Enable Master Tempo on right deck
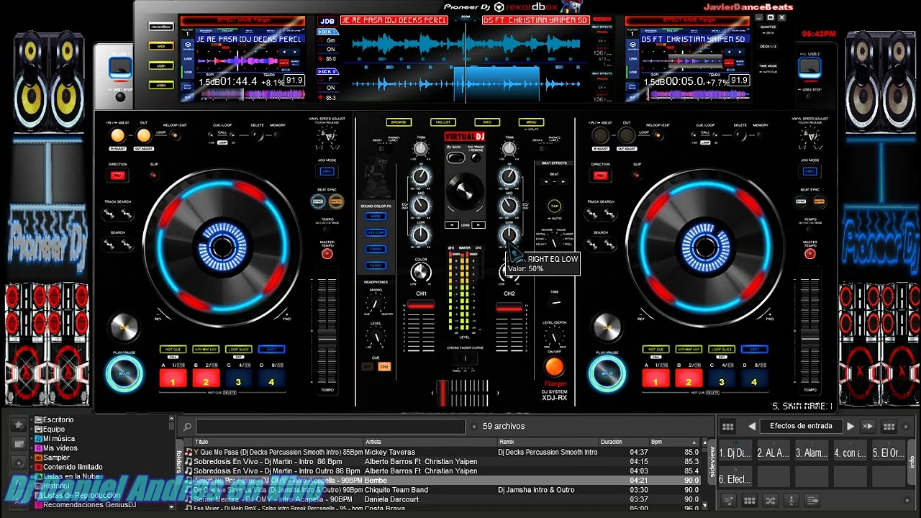The height and width of the screenshot is (518, 921). click(810, 253)
